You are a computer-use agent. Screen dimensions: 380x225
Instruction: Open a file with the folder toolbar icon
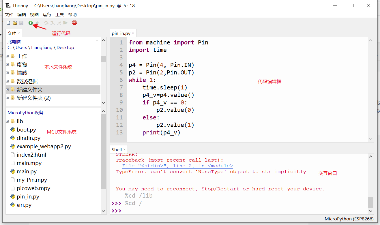point(15,22)
